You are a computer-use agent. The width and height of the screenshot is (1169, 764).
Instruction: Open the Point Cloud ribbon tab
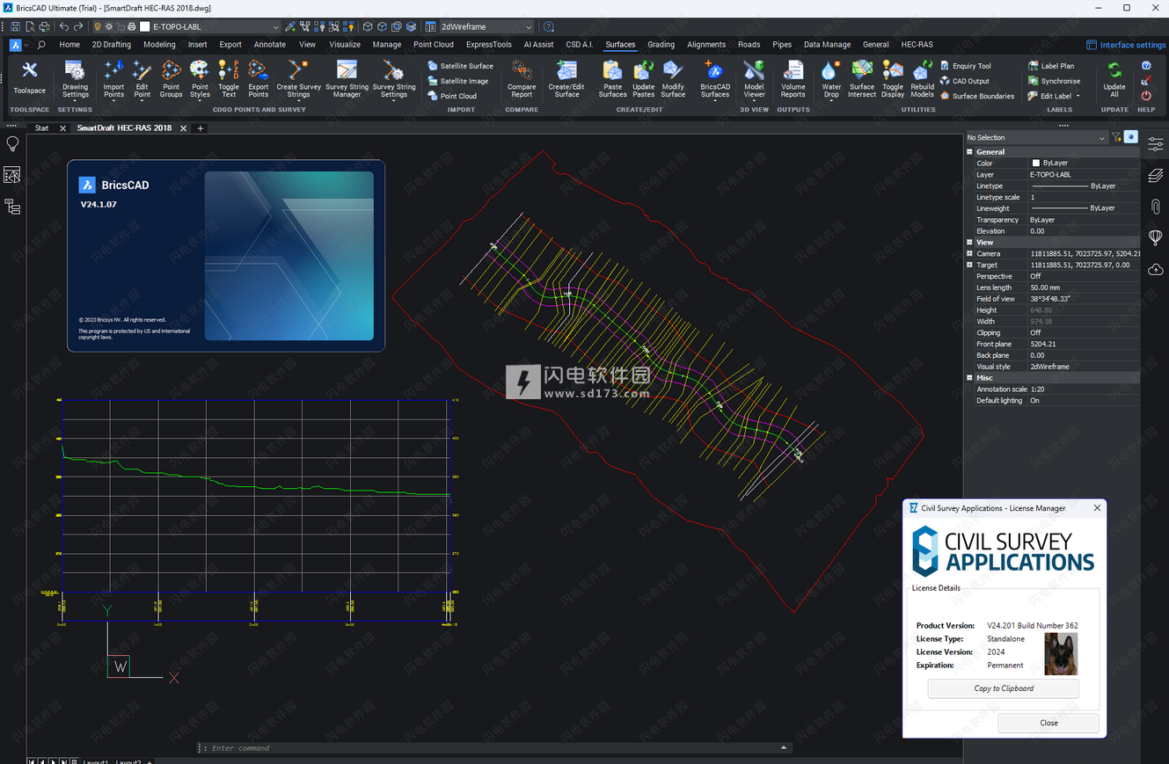[434, 44]
